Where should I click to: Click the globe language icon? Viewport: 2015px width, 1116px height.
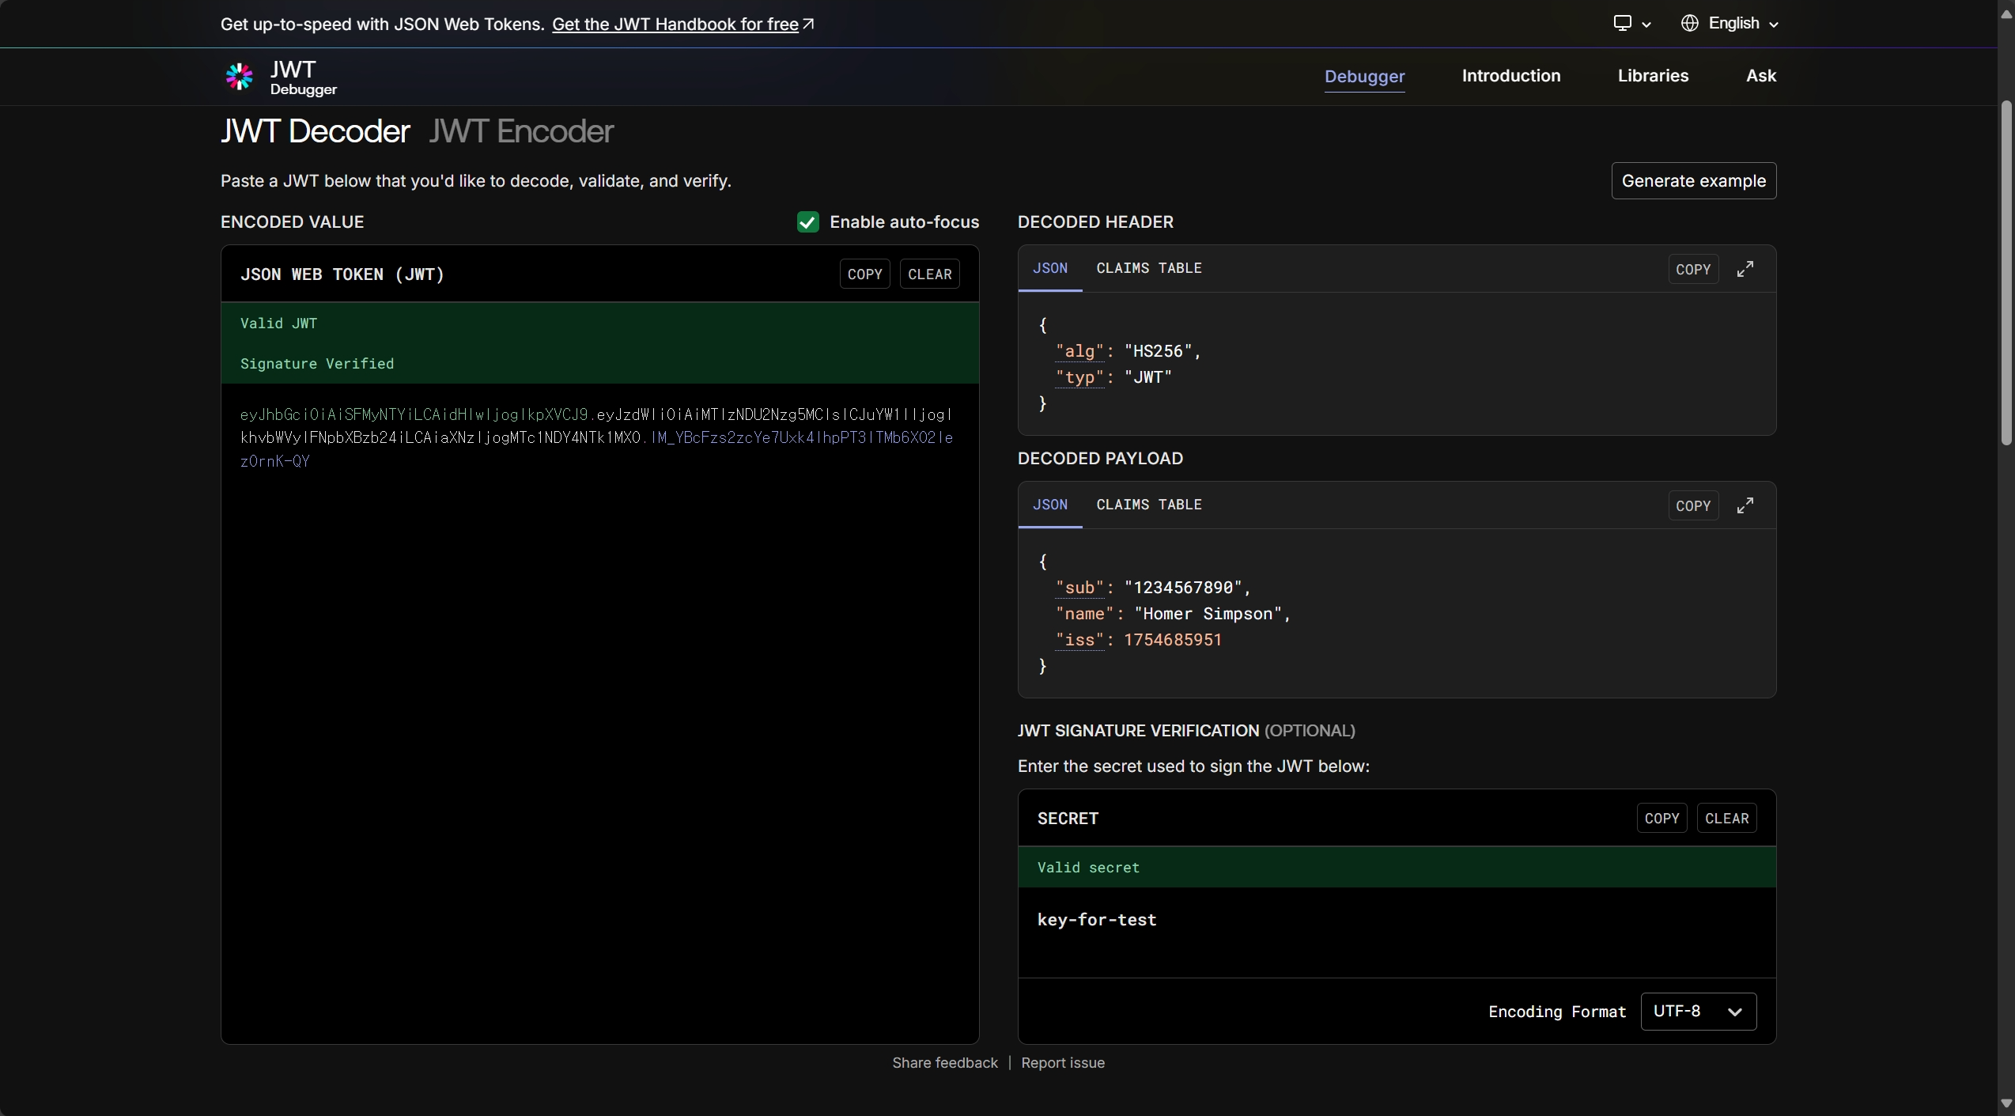[1689, 24]
